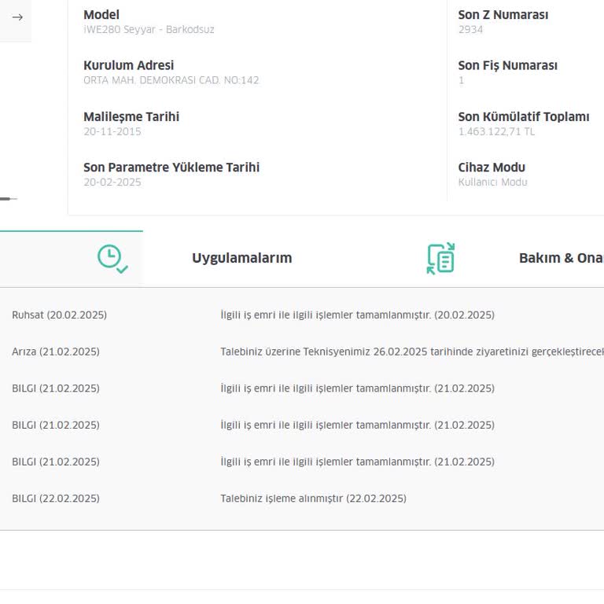Click the Kurulum Adresi address text
The image size is (604, 604).
click(171, 80)
